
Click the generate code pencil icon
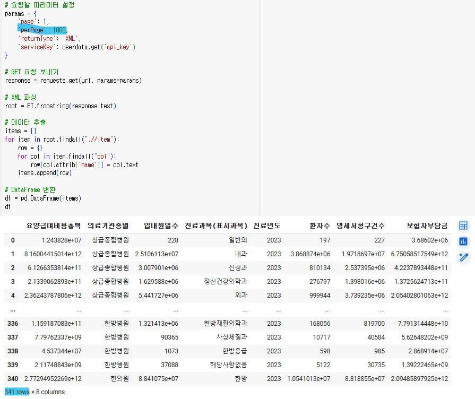463,257
